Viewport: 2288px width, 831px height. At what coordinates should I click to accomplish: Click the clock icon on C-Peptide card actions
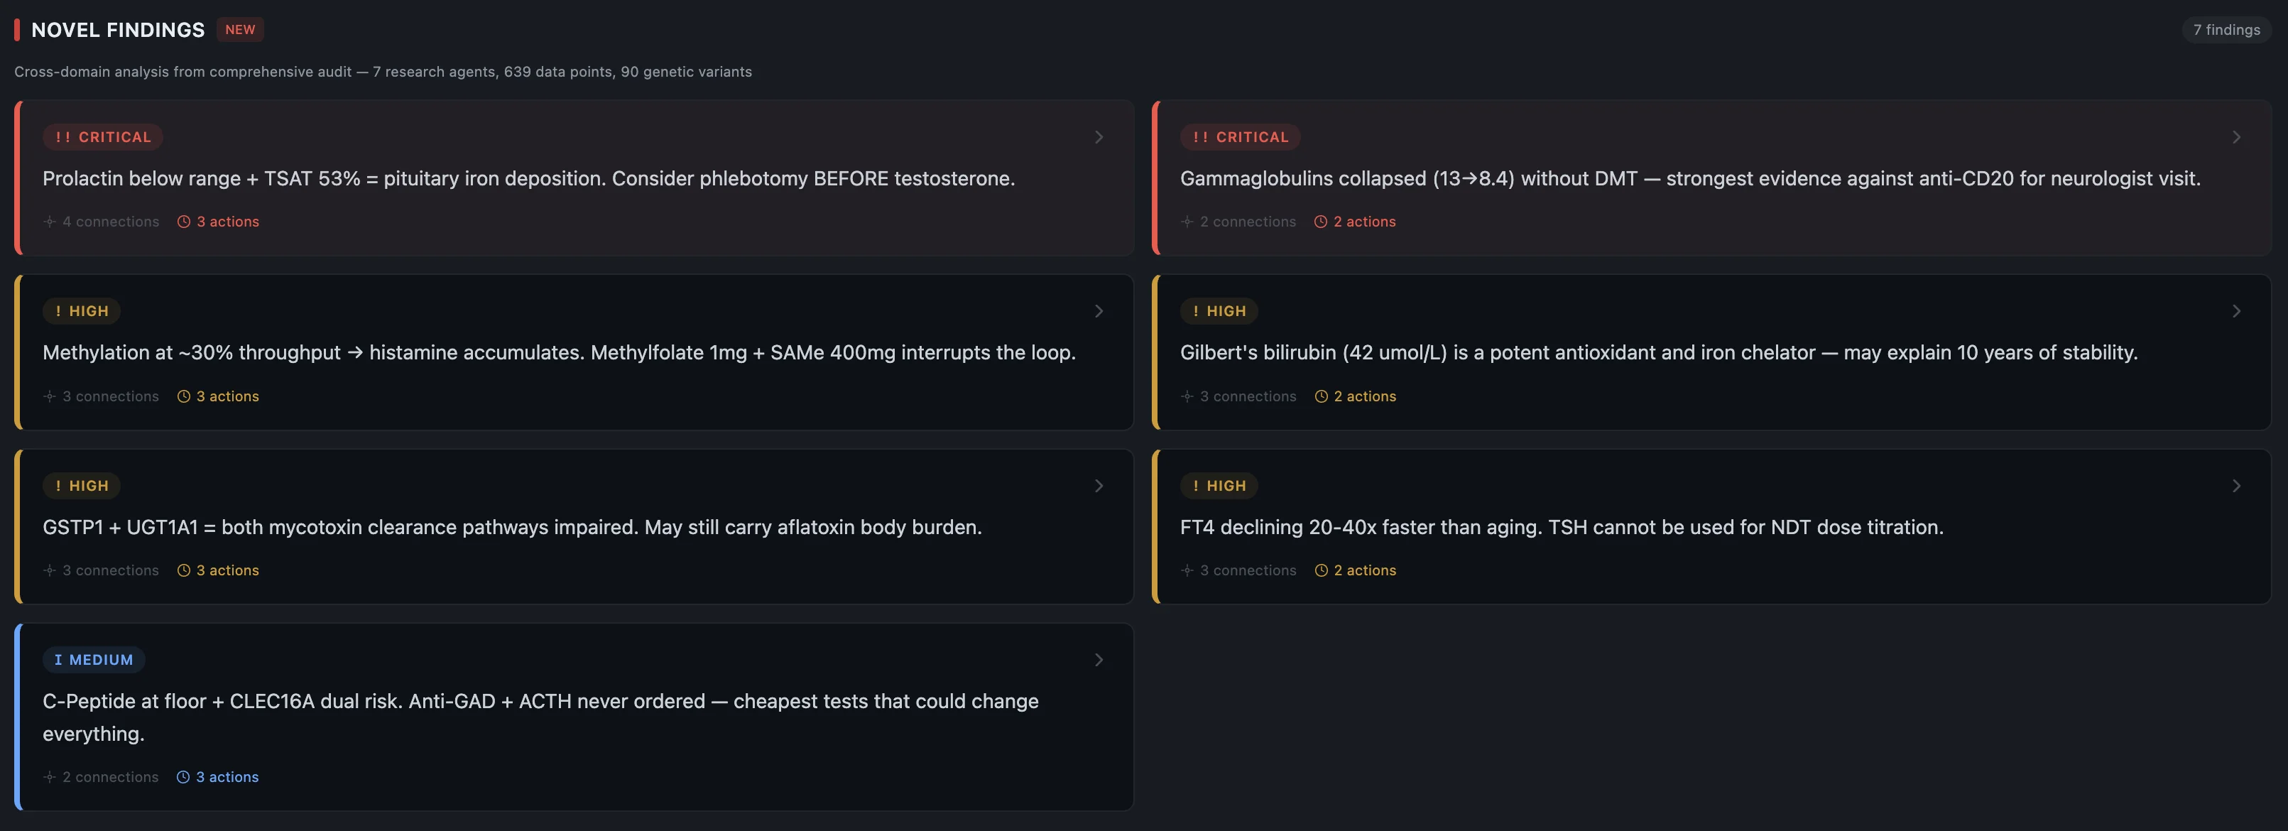tap(183, 777)
